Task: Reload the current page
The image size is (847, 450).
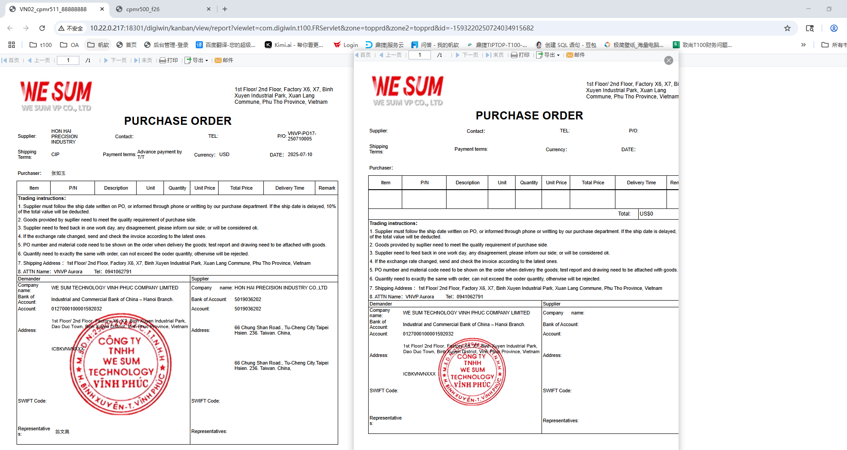Action: coord(42,28)
